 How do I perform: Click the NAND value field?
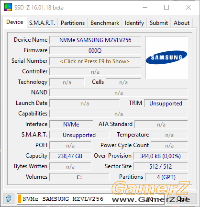119,93
